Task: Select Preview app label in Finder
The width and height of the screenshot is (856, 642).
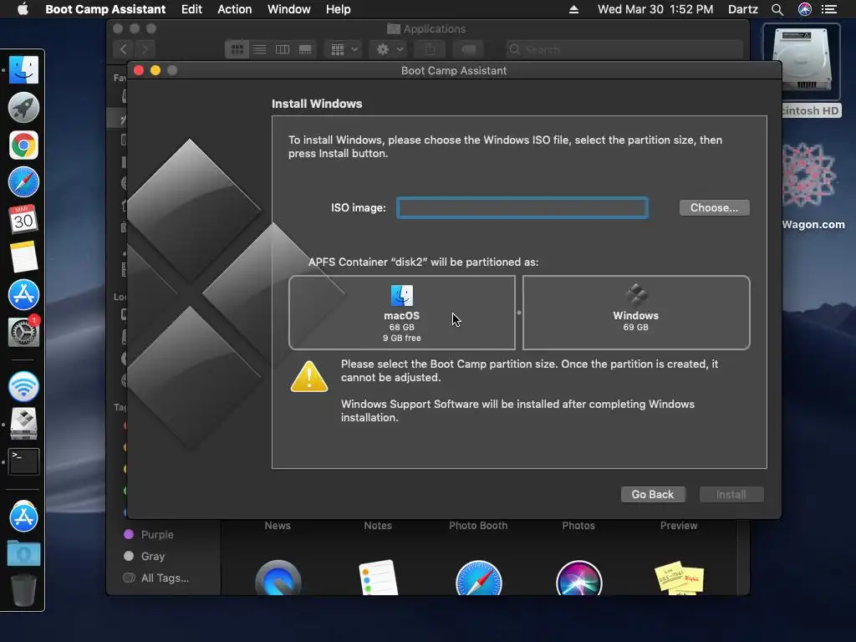Action: [679, 525]
